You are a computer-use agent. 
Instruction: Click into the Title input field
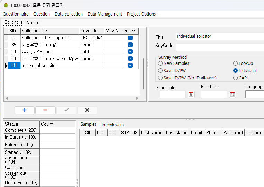tap(220, 36)
